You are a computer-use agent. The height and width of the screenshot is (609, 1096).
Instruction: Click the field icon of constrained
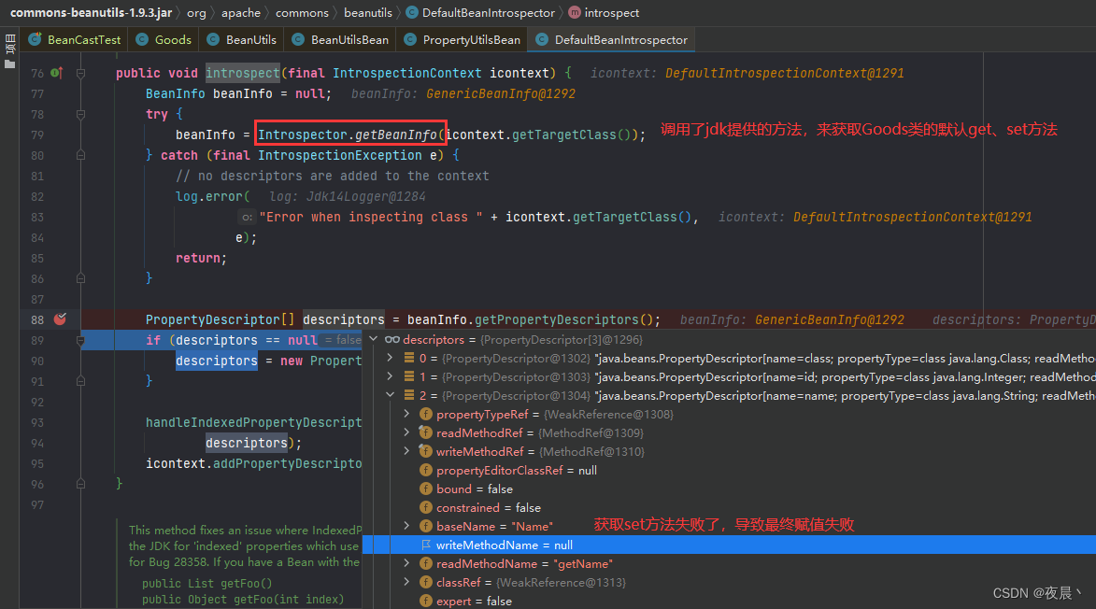point(426,508)
